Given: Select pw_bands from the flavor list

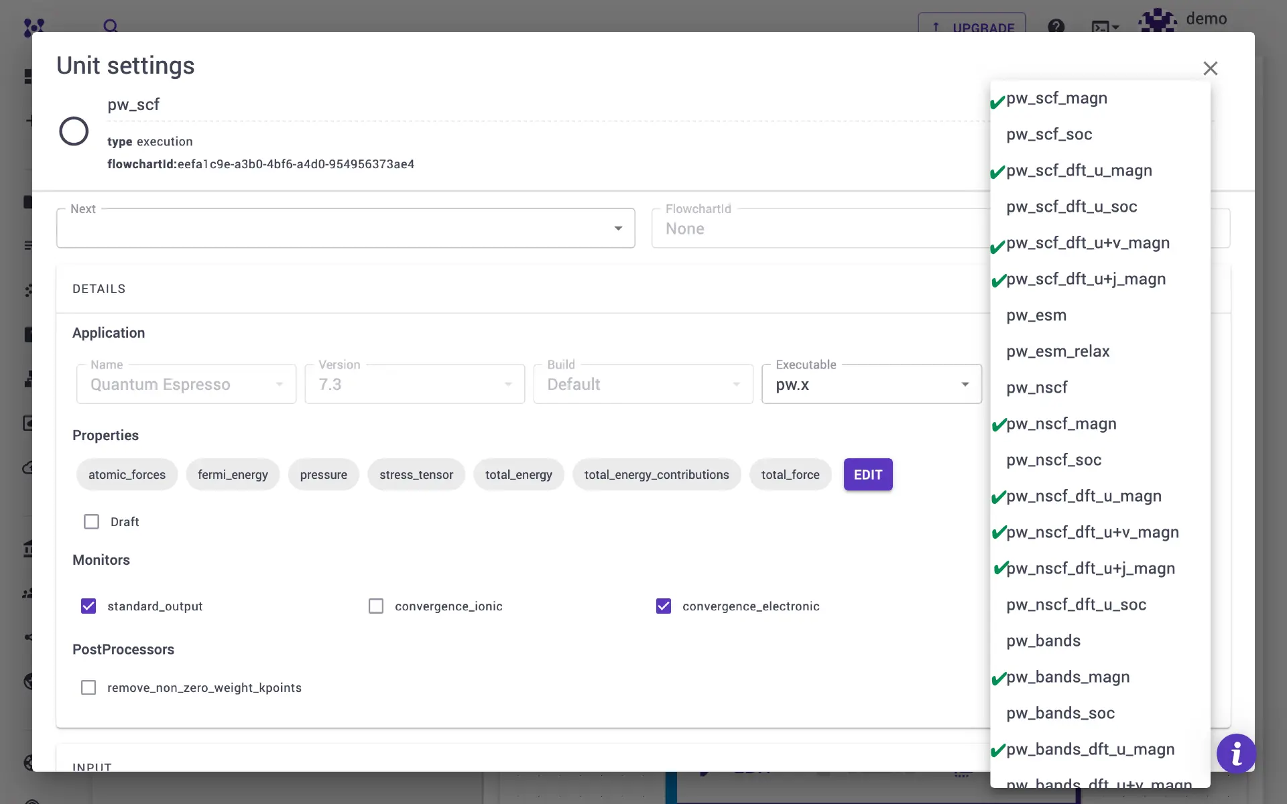Looking at the screenshot, I should 1043,641.
